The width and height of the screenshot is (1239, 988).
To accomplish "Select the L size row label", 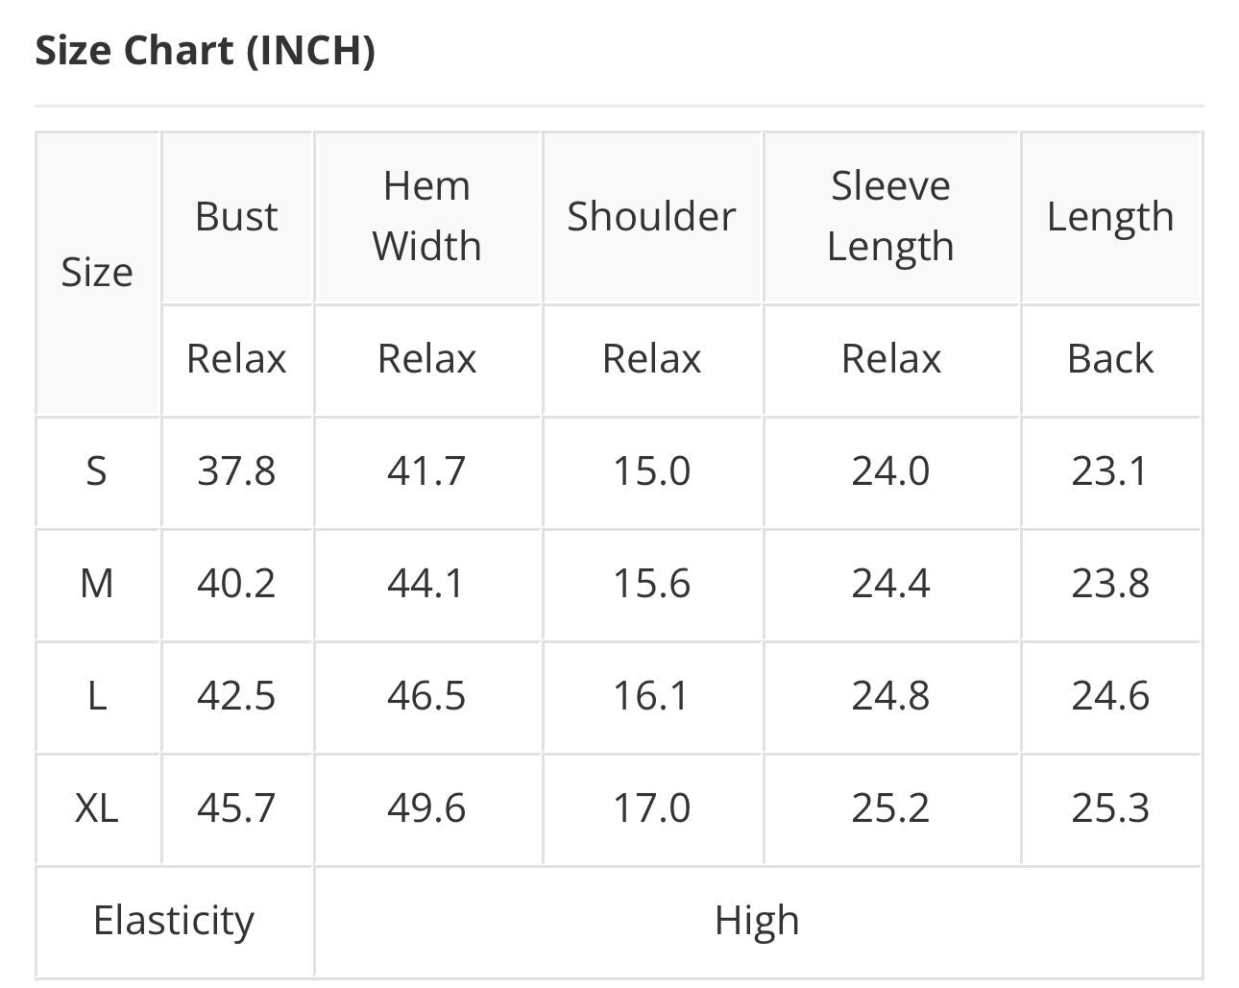I will (x=97, y=696).
